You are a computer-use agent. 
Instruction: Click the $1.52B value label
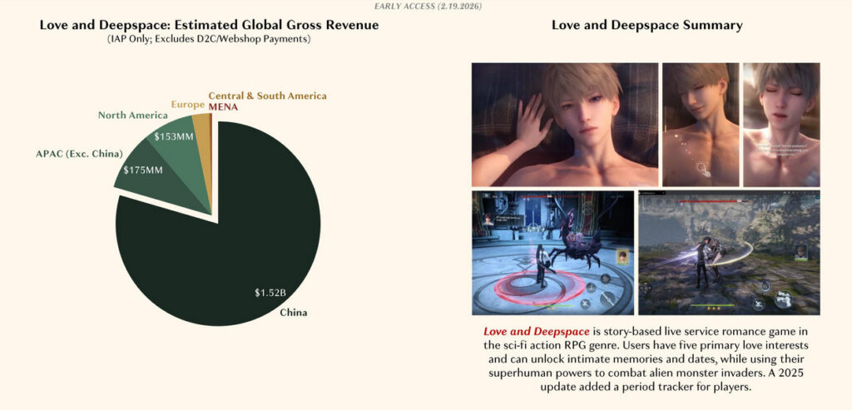pyautogui.click(x=270, y=294)
